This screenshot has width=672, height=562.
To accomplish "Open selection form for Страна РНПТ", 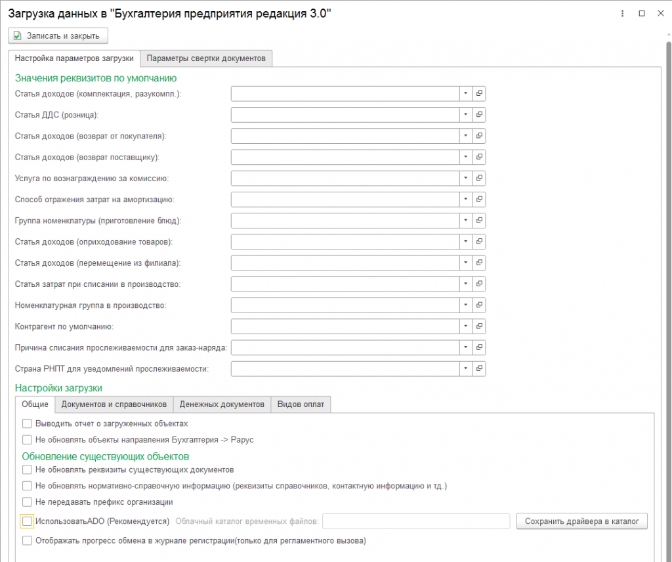I will point(479,369).
